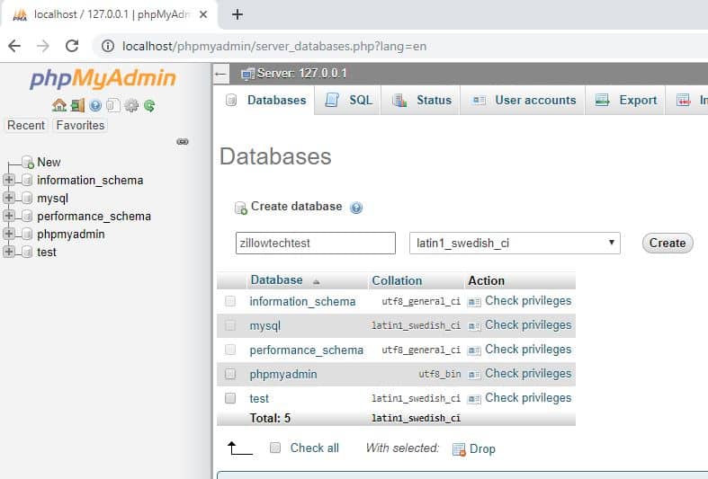The height and width of the screenshot is (479, 708).
Task: Click the browser address bar URL
Action: coord(274,46)
